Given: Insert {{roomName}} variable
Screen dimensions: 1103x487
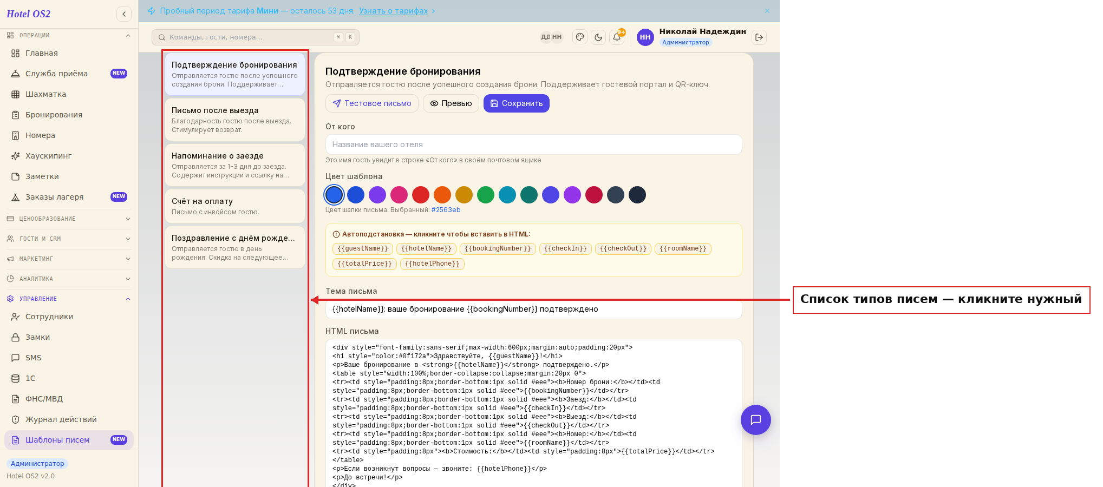Looking at the screenshot, I should (683, 249).
